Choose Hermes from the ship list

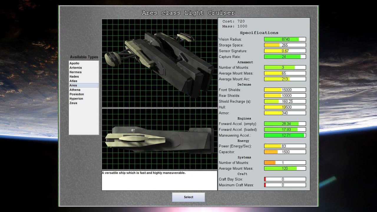pyautogui.click(x=84, y=72)
